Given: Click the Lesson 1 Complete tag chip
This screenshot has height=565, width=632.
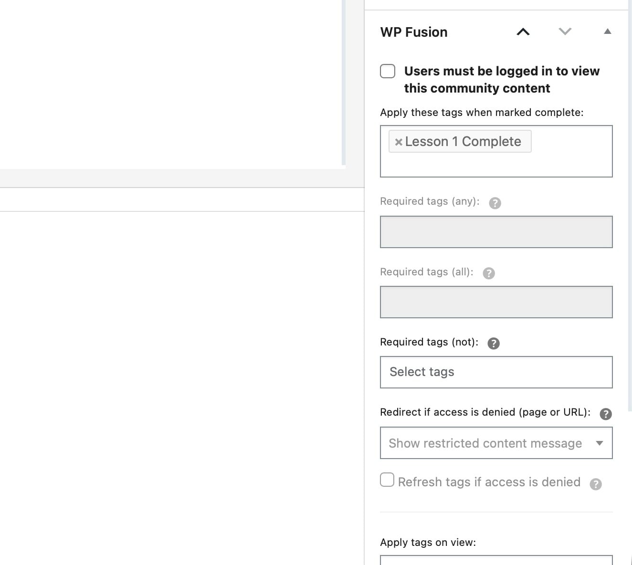Looking at the screenshot, I should coord(463,142).
